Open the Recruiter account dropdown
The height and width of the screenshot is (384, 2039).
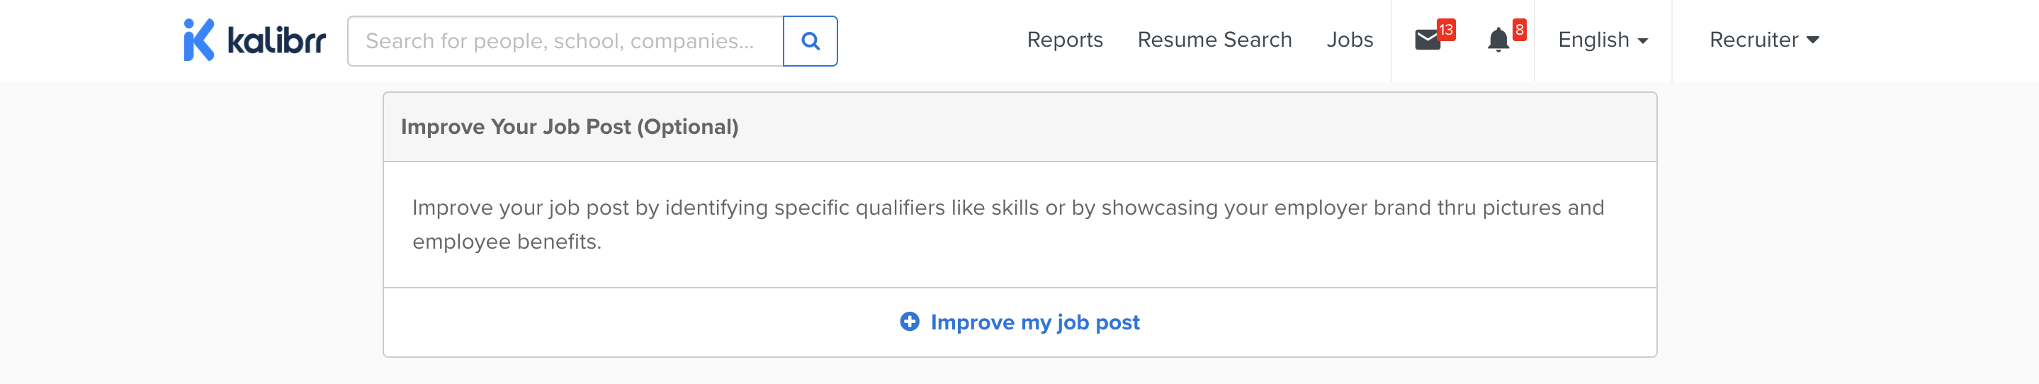(x=1753, y=40)
